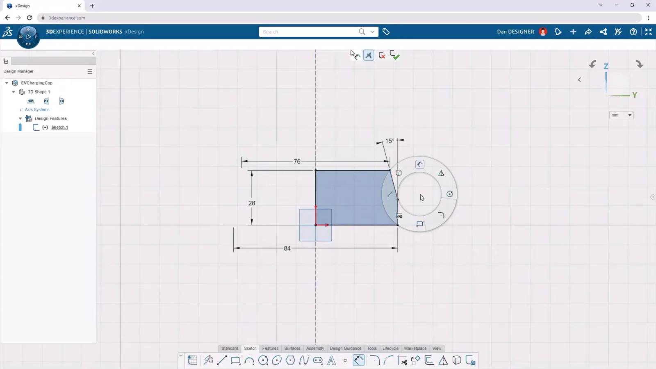Choose mirror tool in radial menu
The image size is (656, 369).
441,173
